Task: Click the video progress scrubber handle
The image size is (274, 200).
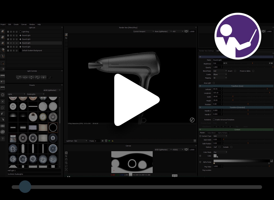Action: coord(25,187)
